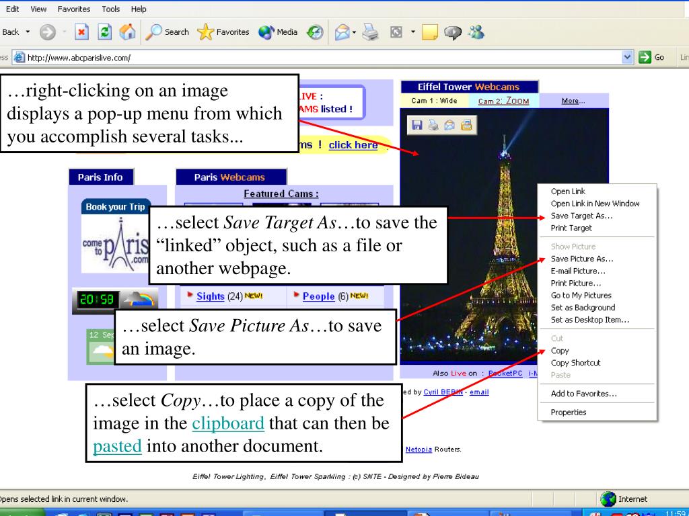
Task: Click the Forward arrow toolbar button
Action: point(48,32)
